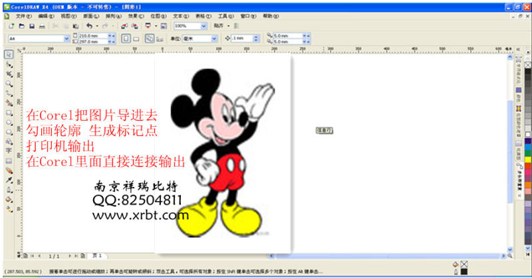
Task: Select the Interactive Blend tool
Action: click(9, 171)
